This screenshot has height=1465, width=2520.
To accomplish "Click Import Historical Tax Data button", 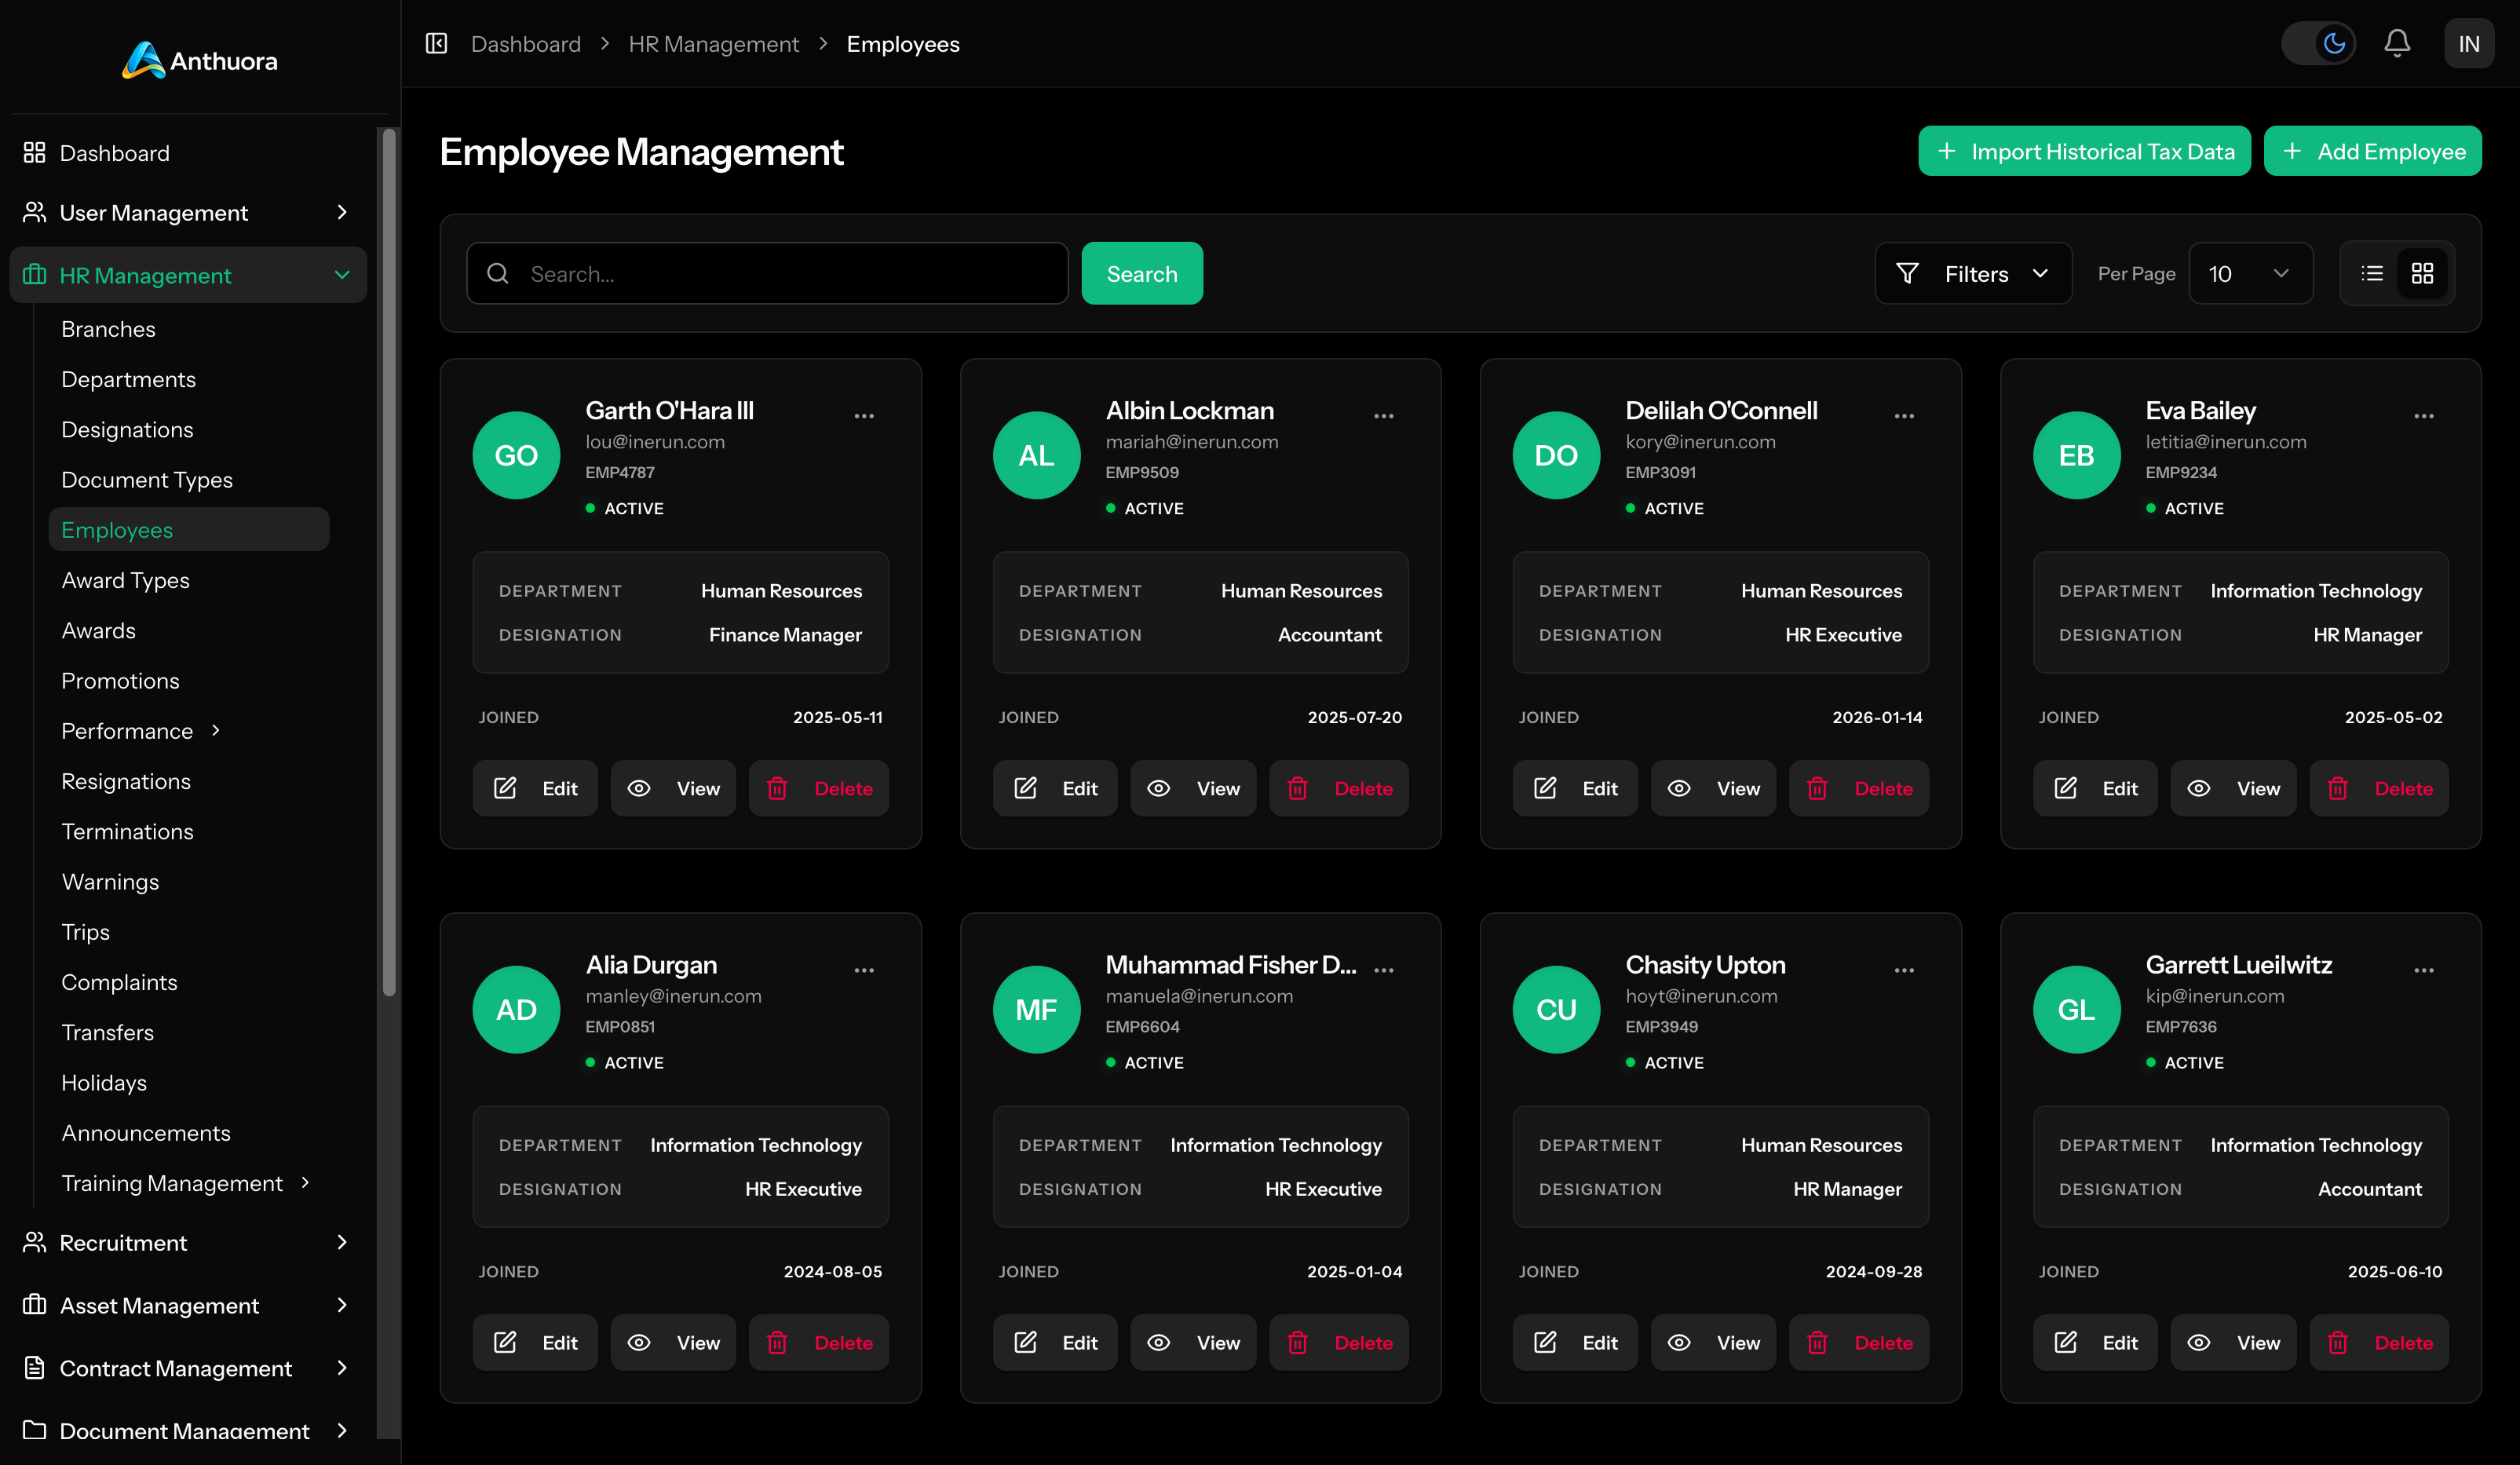I will tap(2084, 151).
